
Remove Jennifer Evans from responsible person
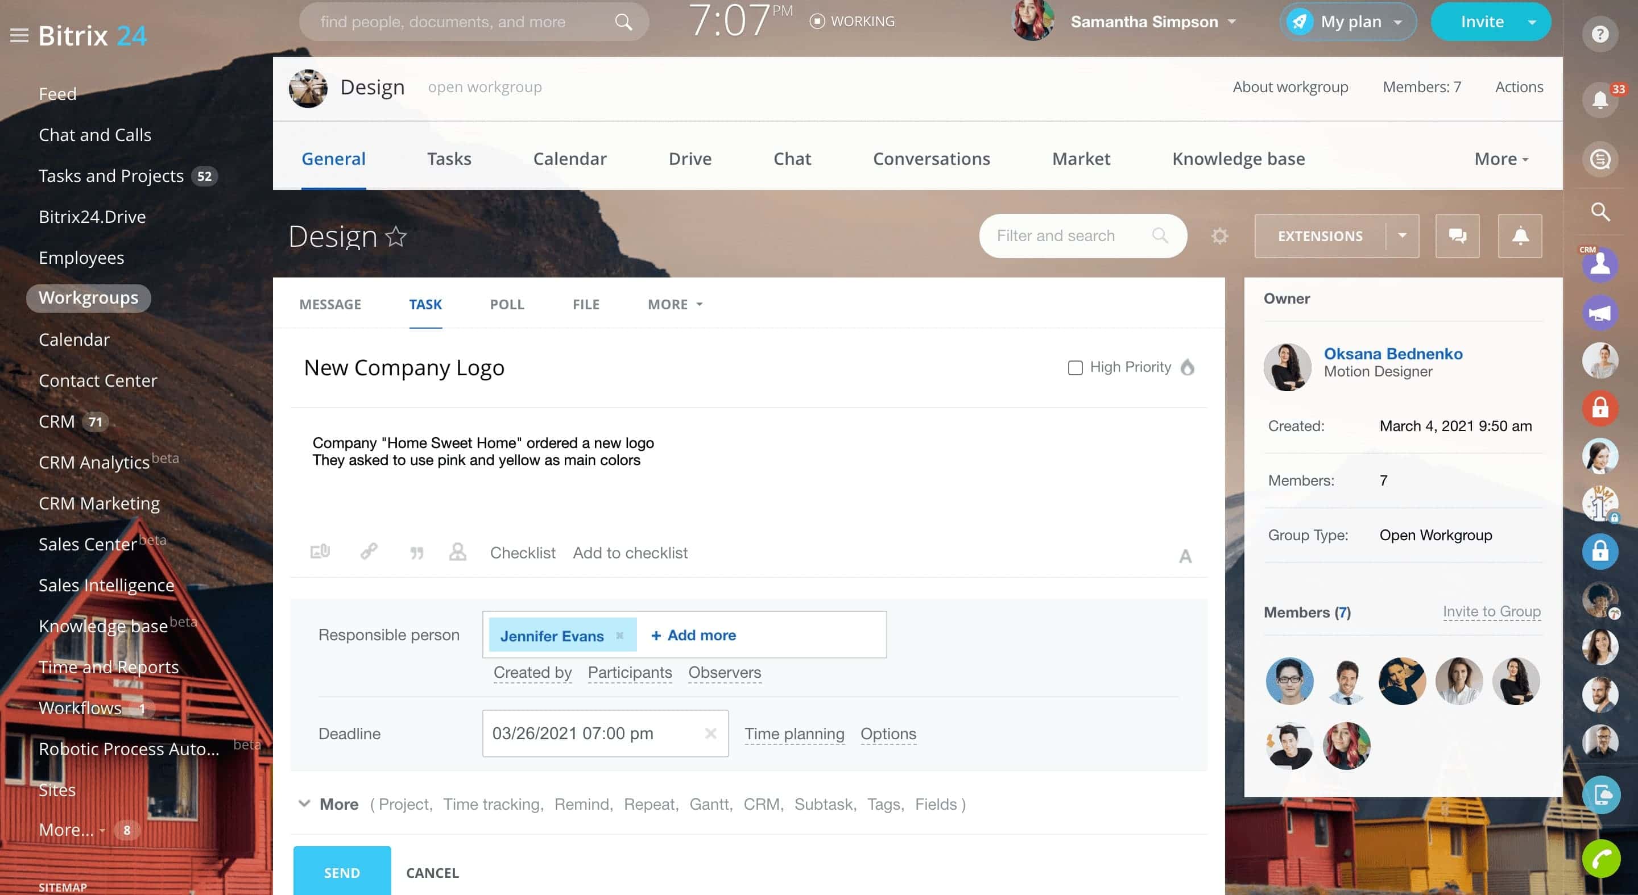(619, 635)
